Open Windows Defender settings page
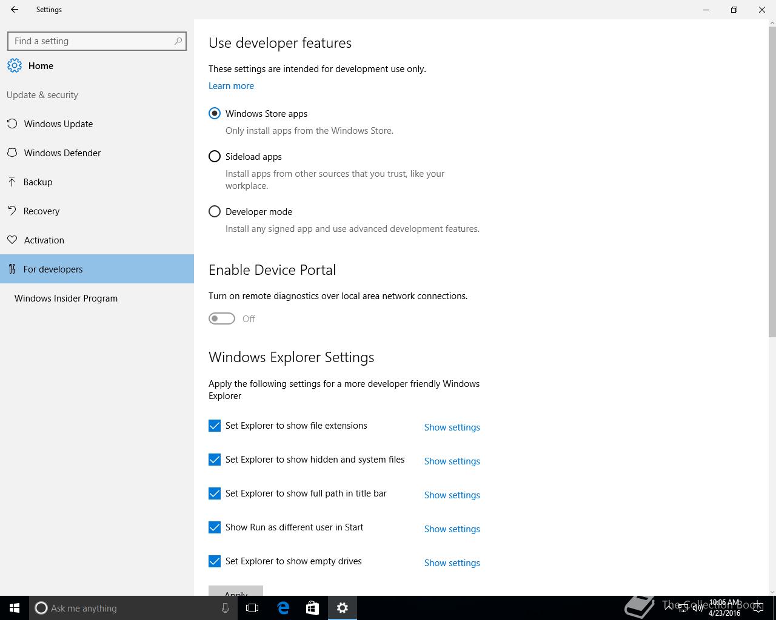 (97, 153)
